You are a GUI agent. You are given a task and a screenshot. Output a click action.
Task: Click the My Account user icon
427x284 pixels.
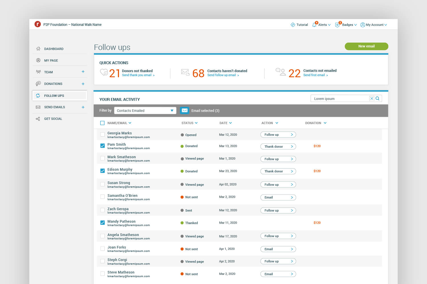tap(363, 25)
